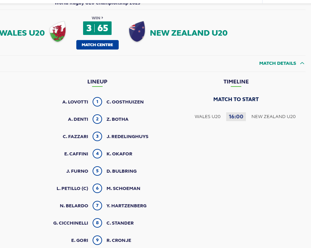311x248 pixels.
Task: Switch to the Timeline tab
Action: click(x=236, y=82)
